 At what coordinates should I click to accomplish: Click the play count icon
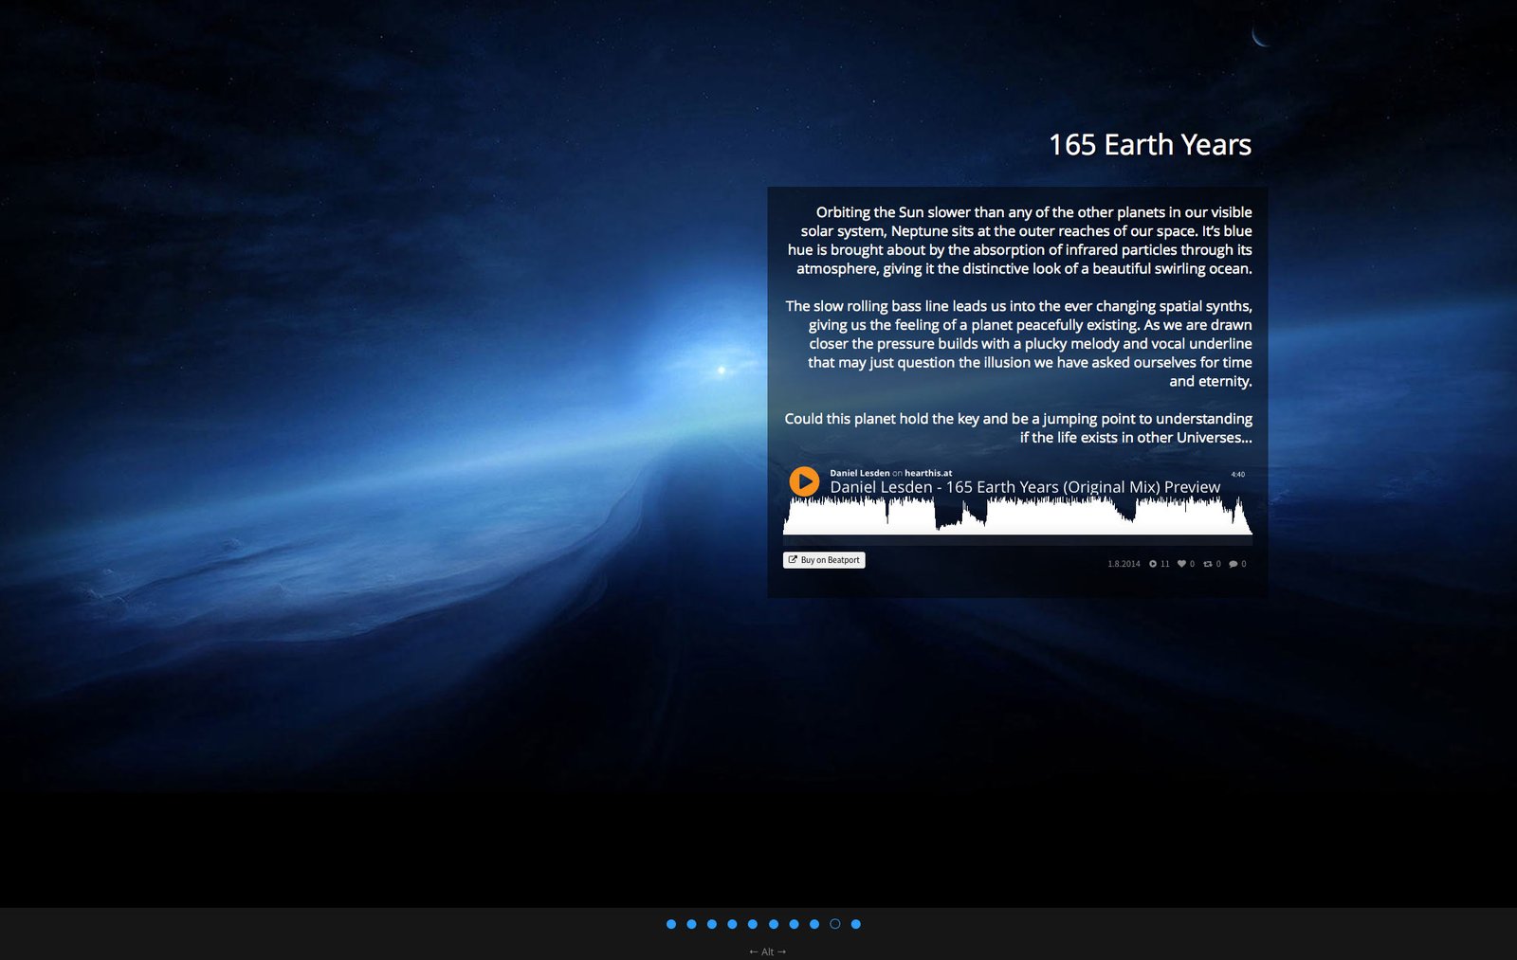coord(1153,564)
